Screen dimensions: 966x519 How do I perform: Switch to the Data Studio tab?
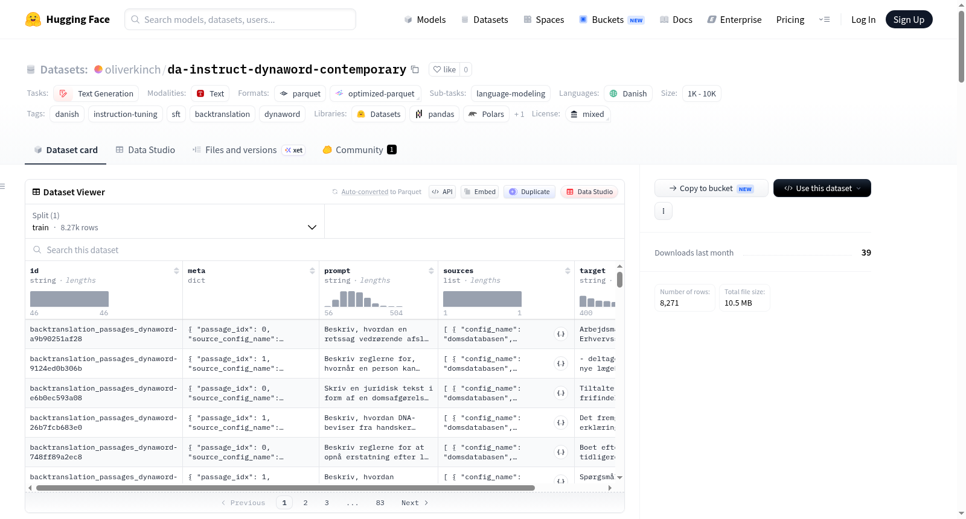click(145, 150)
